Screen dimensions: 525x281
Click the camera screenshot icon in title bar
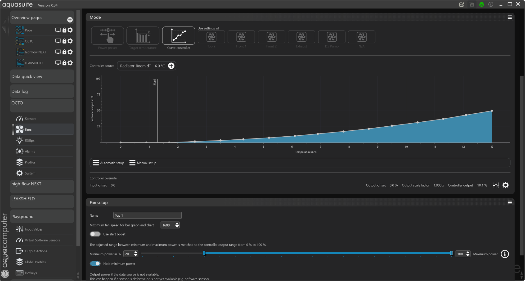pyautogui.click(x=472, y=4)
